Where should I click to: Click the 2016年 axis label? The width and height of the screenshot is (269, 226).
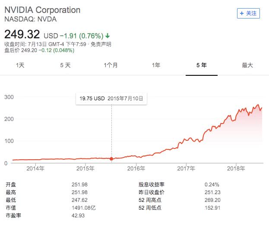coord(136,168)
